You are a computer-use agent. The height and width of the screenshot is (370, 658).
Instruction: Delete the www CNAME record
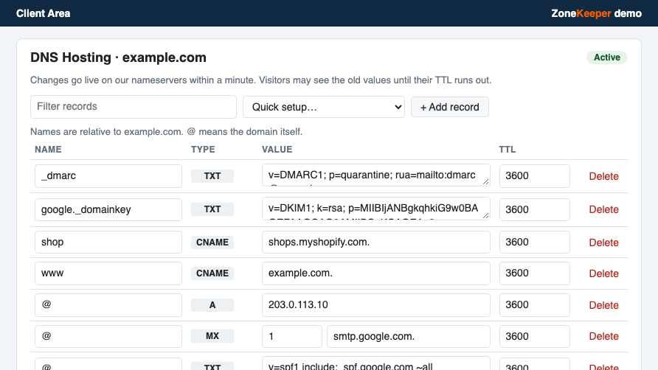pos(603,273)
